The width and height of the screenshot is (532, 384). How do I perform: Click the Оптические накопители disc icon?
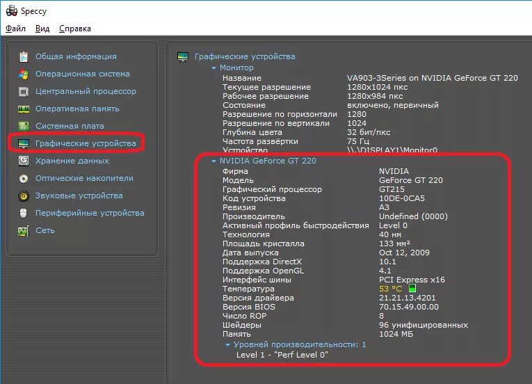[24, 178]
